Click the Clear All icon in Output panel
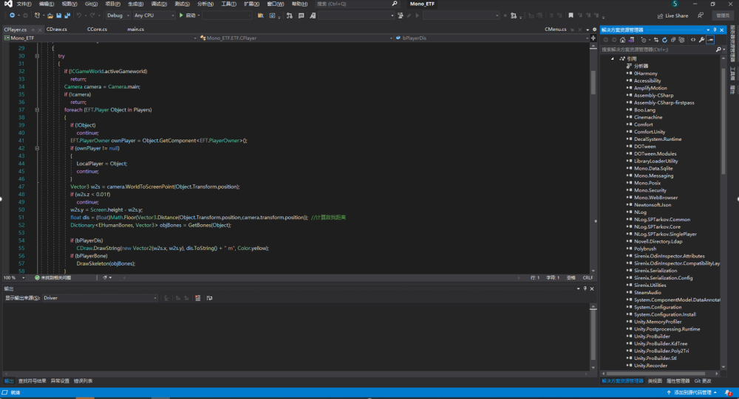Viewport: 739px width, 399px height. click(197, 298)
